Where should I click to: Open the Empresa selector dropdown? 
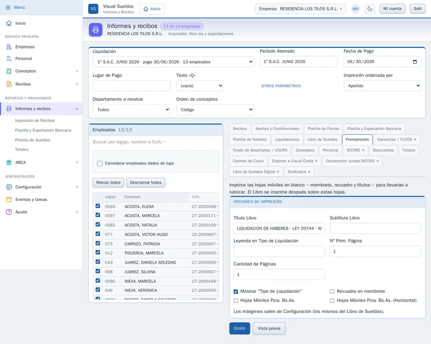point(300,9)
